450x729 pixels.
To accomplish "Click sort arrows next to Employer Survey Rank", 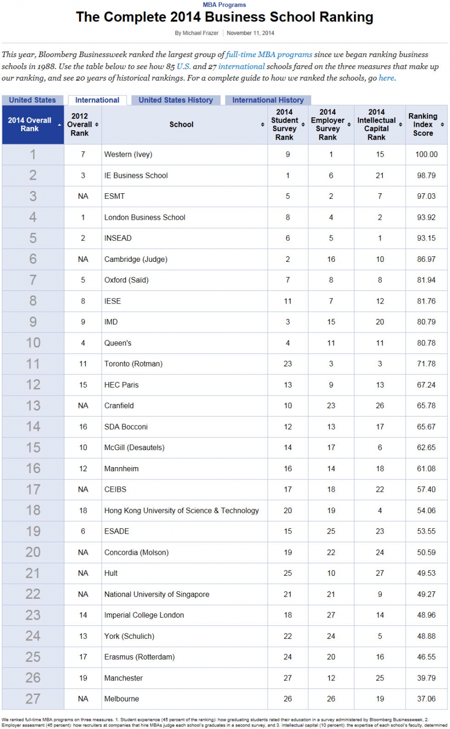I will (349, 125).
